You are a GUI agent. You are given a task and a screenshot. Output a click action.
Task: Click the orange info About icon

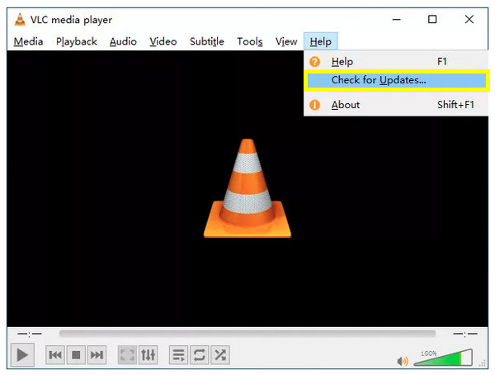coord(315,105)
